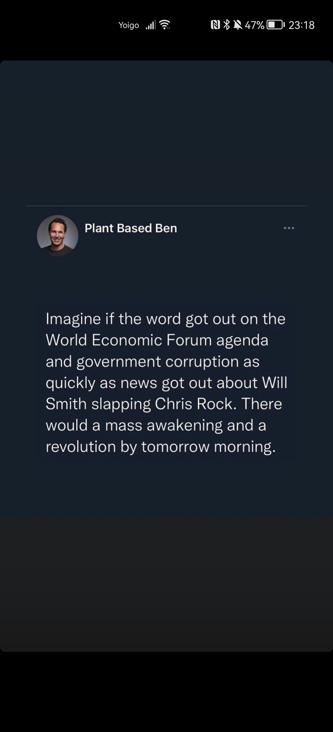Tap the dark gray area below the post

[166, 584]
